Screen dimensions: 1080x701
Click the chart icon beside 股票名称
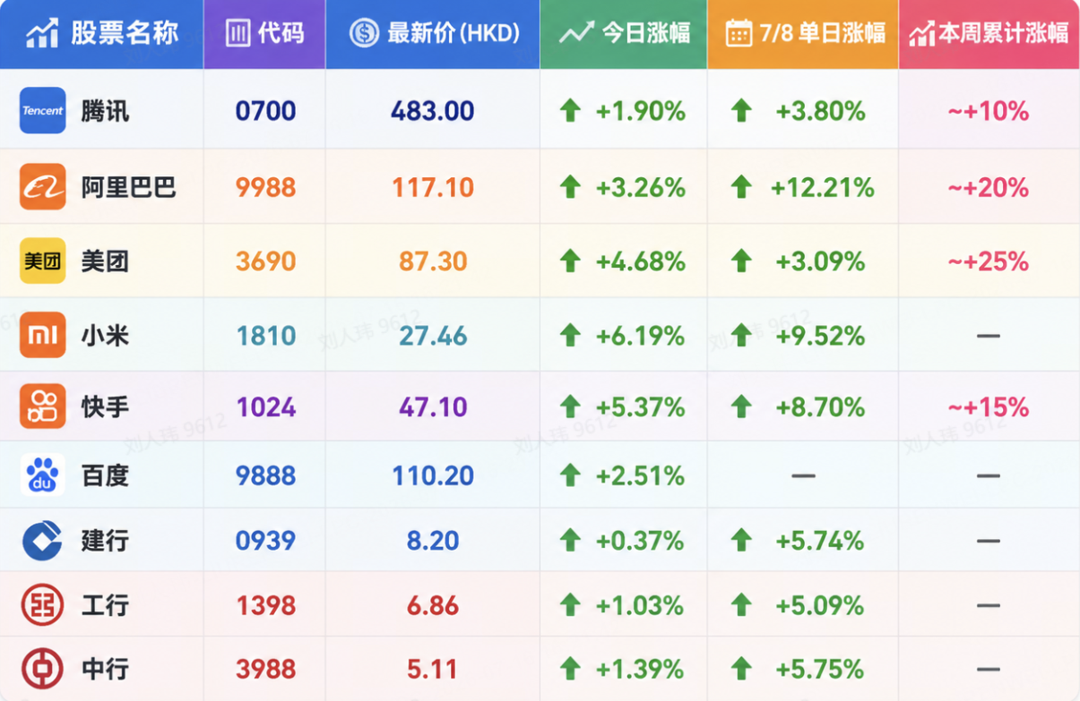click(x=42, y=33)
